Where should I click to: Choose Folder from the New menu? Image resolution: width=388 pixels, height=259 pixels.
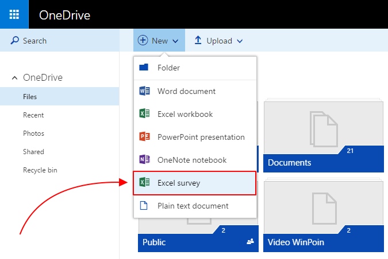coord(195,68)
